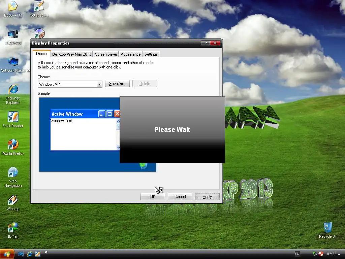The height and width of the screenshot is (259, 345).
Task: Launch Winamp from the desktop
Action: [x=13, y=203]
